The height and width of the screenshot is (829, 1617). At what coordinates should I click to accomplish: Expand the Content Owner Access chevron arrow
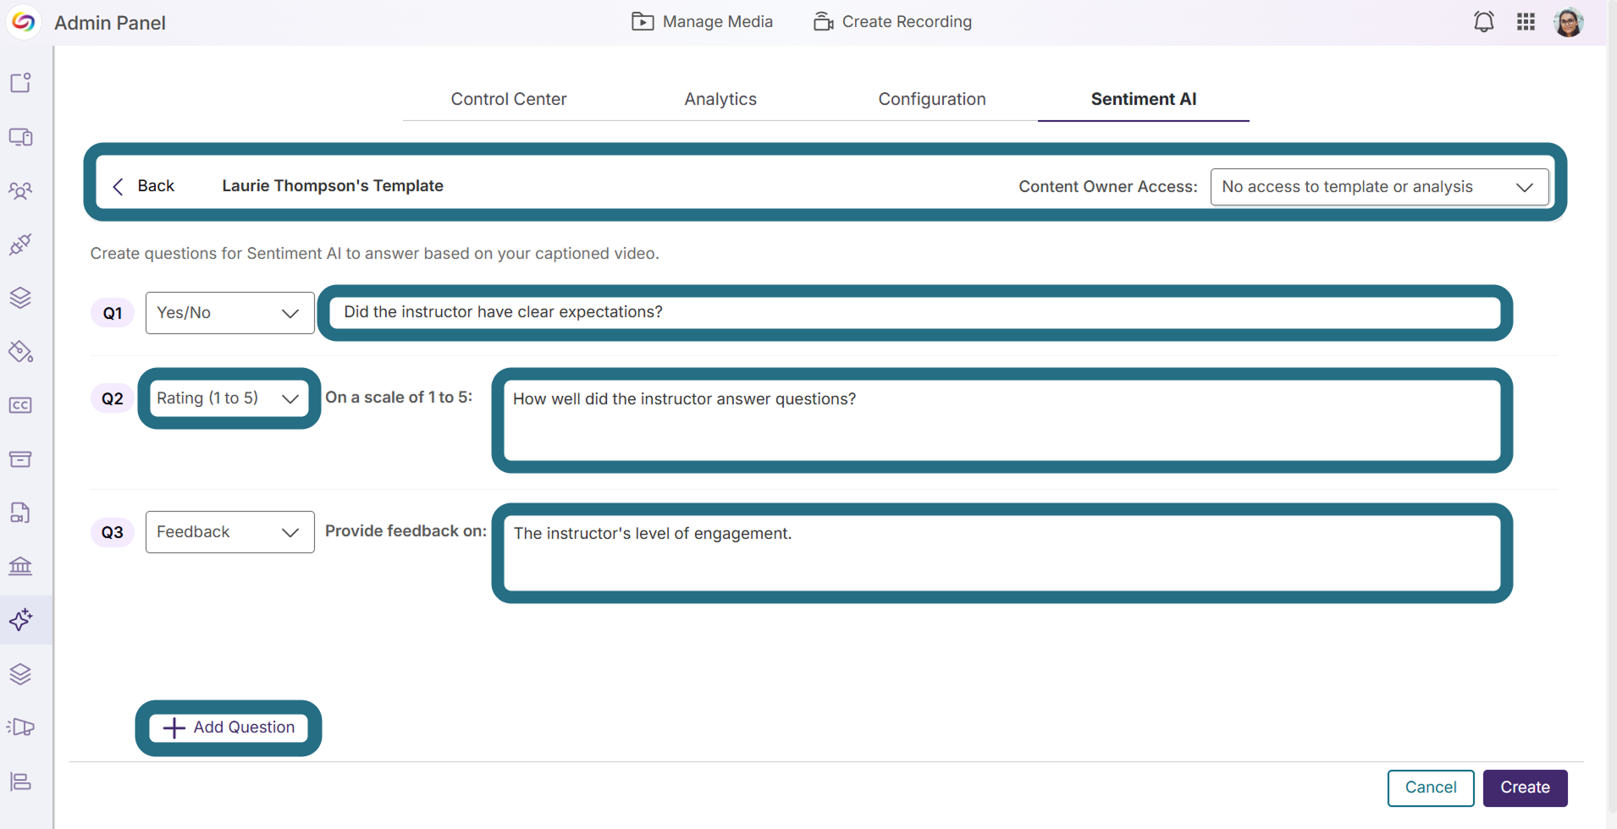(1525, 187)
